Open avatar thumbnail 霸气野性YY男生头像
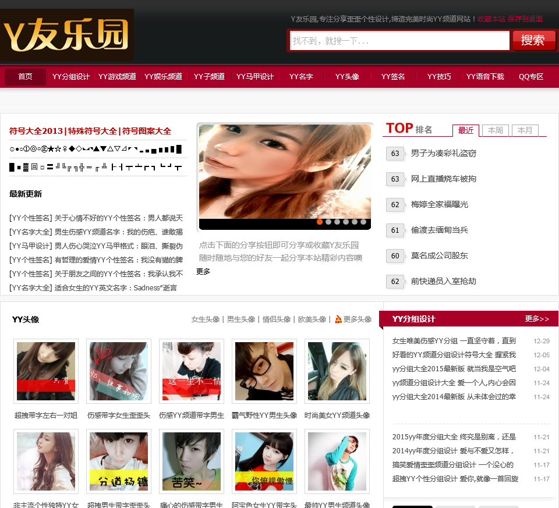Screen dimensions: 559x508 click(x=264, y=371)
